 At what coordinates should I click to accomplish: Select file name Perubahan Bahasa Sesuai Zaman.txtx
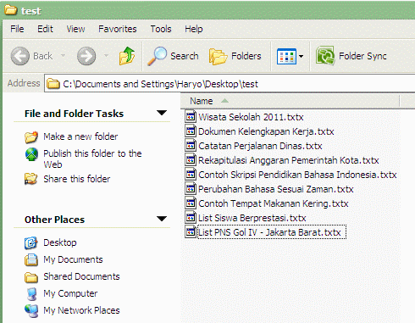coord(276,189)
